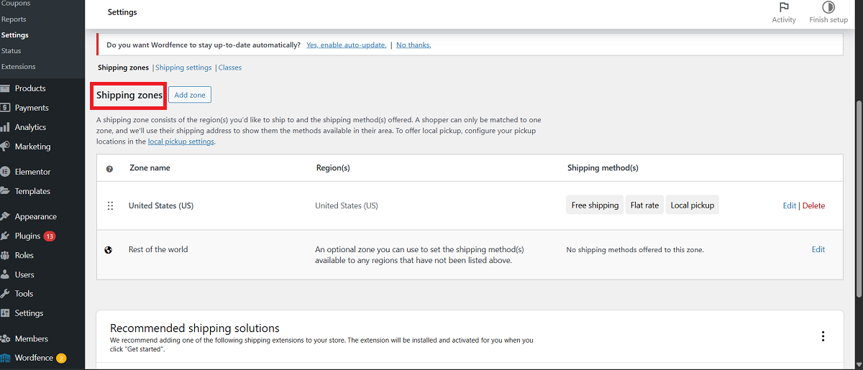This screenshot has height=370, width=863.
Task: Click the Free shipping method tag
Action: click(595, 205)
